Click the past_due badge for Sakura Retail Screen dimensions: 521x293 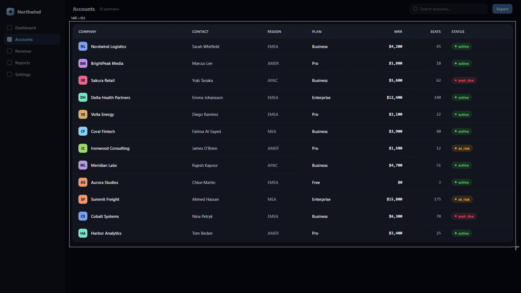coord(464,80)
